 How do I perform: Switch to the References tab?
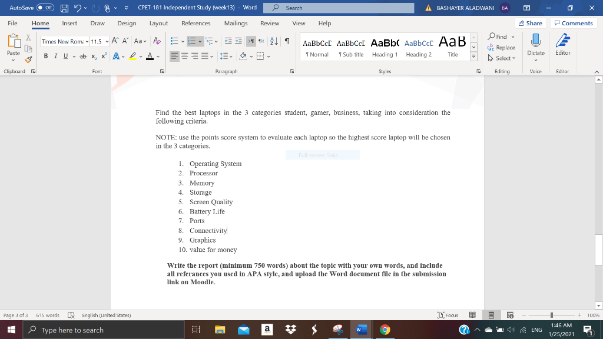[x=196, y=24]
